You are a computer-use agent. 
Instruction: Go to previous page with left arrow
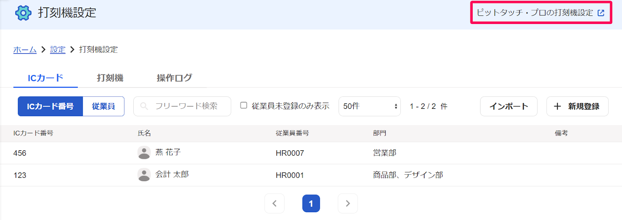click(274, 203)
